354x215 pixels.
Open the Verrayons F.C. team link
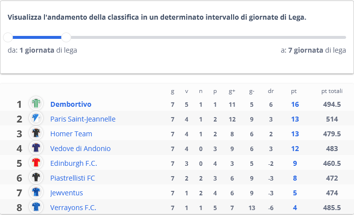(73, 208)
